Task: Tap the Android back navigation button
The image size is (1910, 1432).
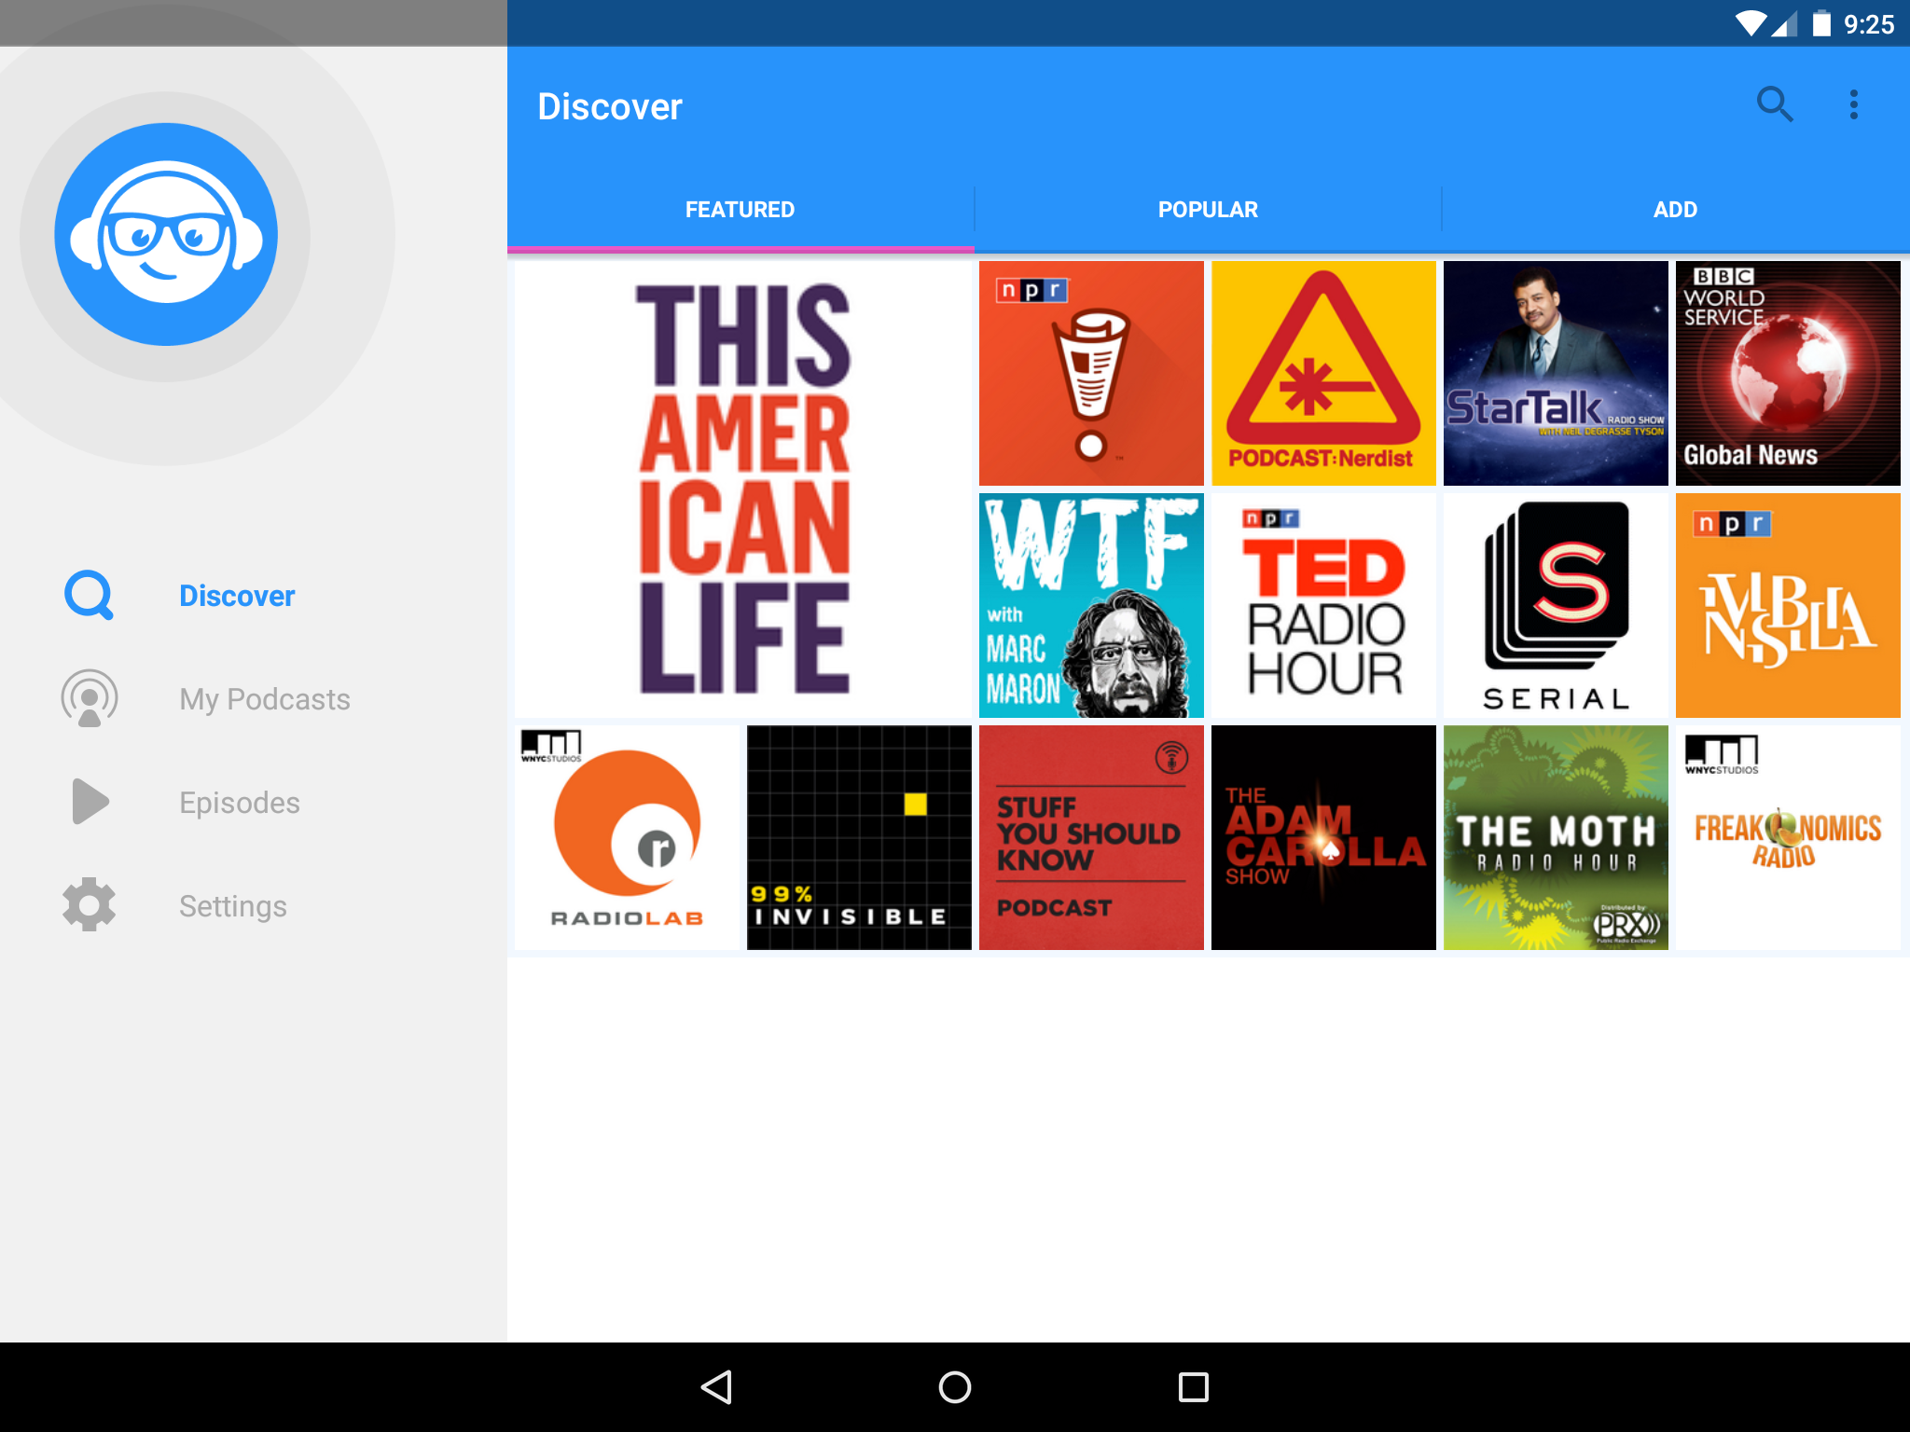Action: point(716,1387)
